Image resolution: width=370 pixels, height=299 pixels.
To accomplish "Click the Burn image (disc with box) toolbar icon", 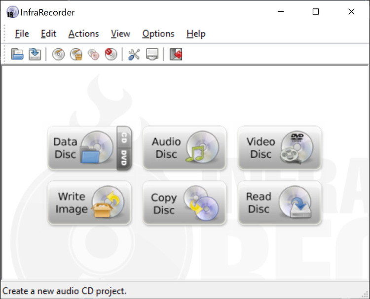I will tap(76, 54).
